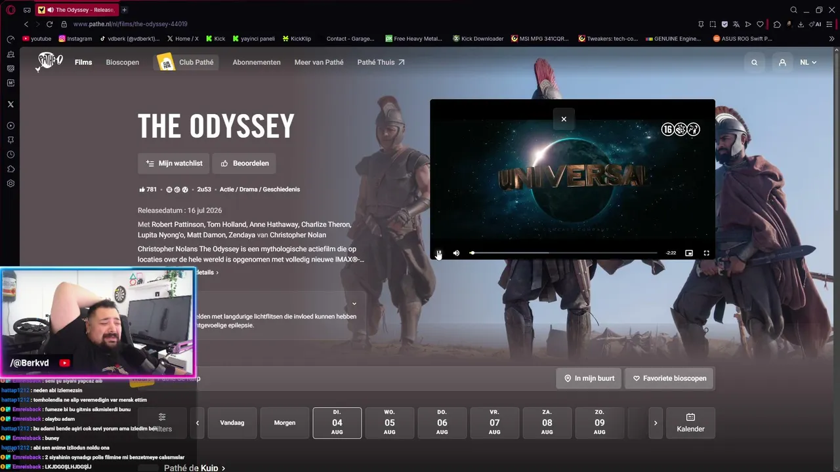Select The Odyssey browser tab
This screenshot has width=840, height=472.
tap(76, 10)
